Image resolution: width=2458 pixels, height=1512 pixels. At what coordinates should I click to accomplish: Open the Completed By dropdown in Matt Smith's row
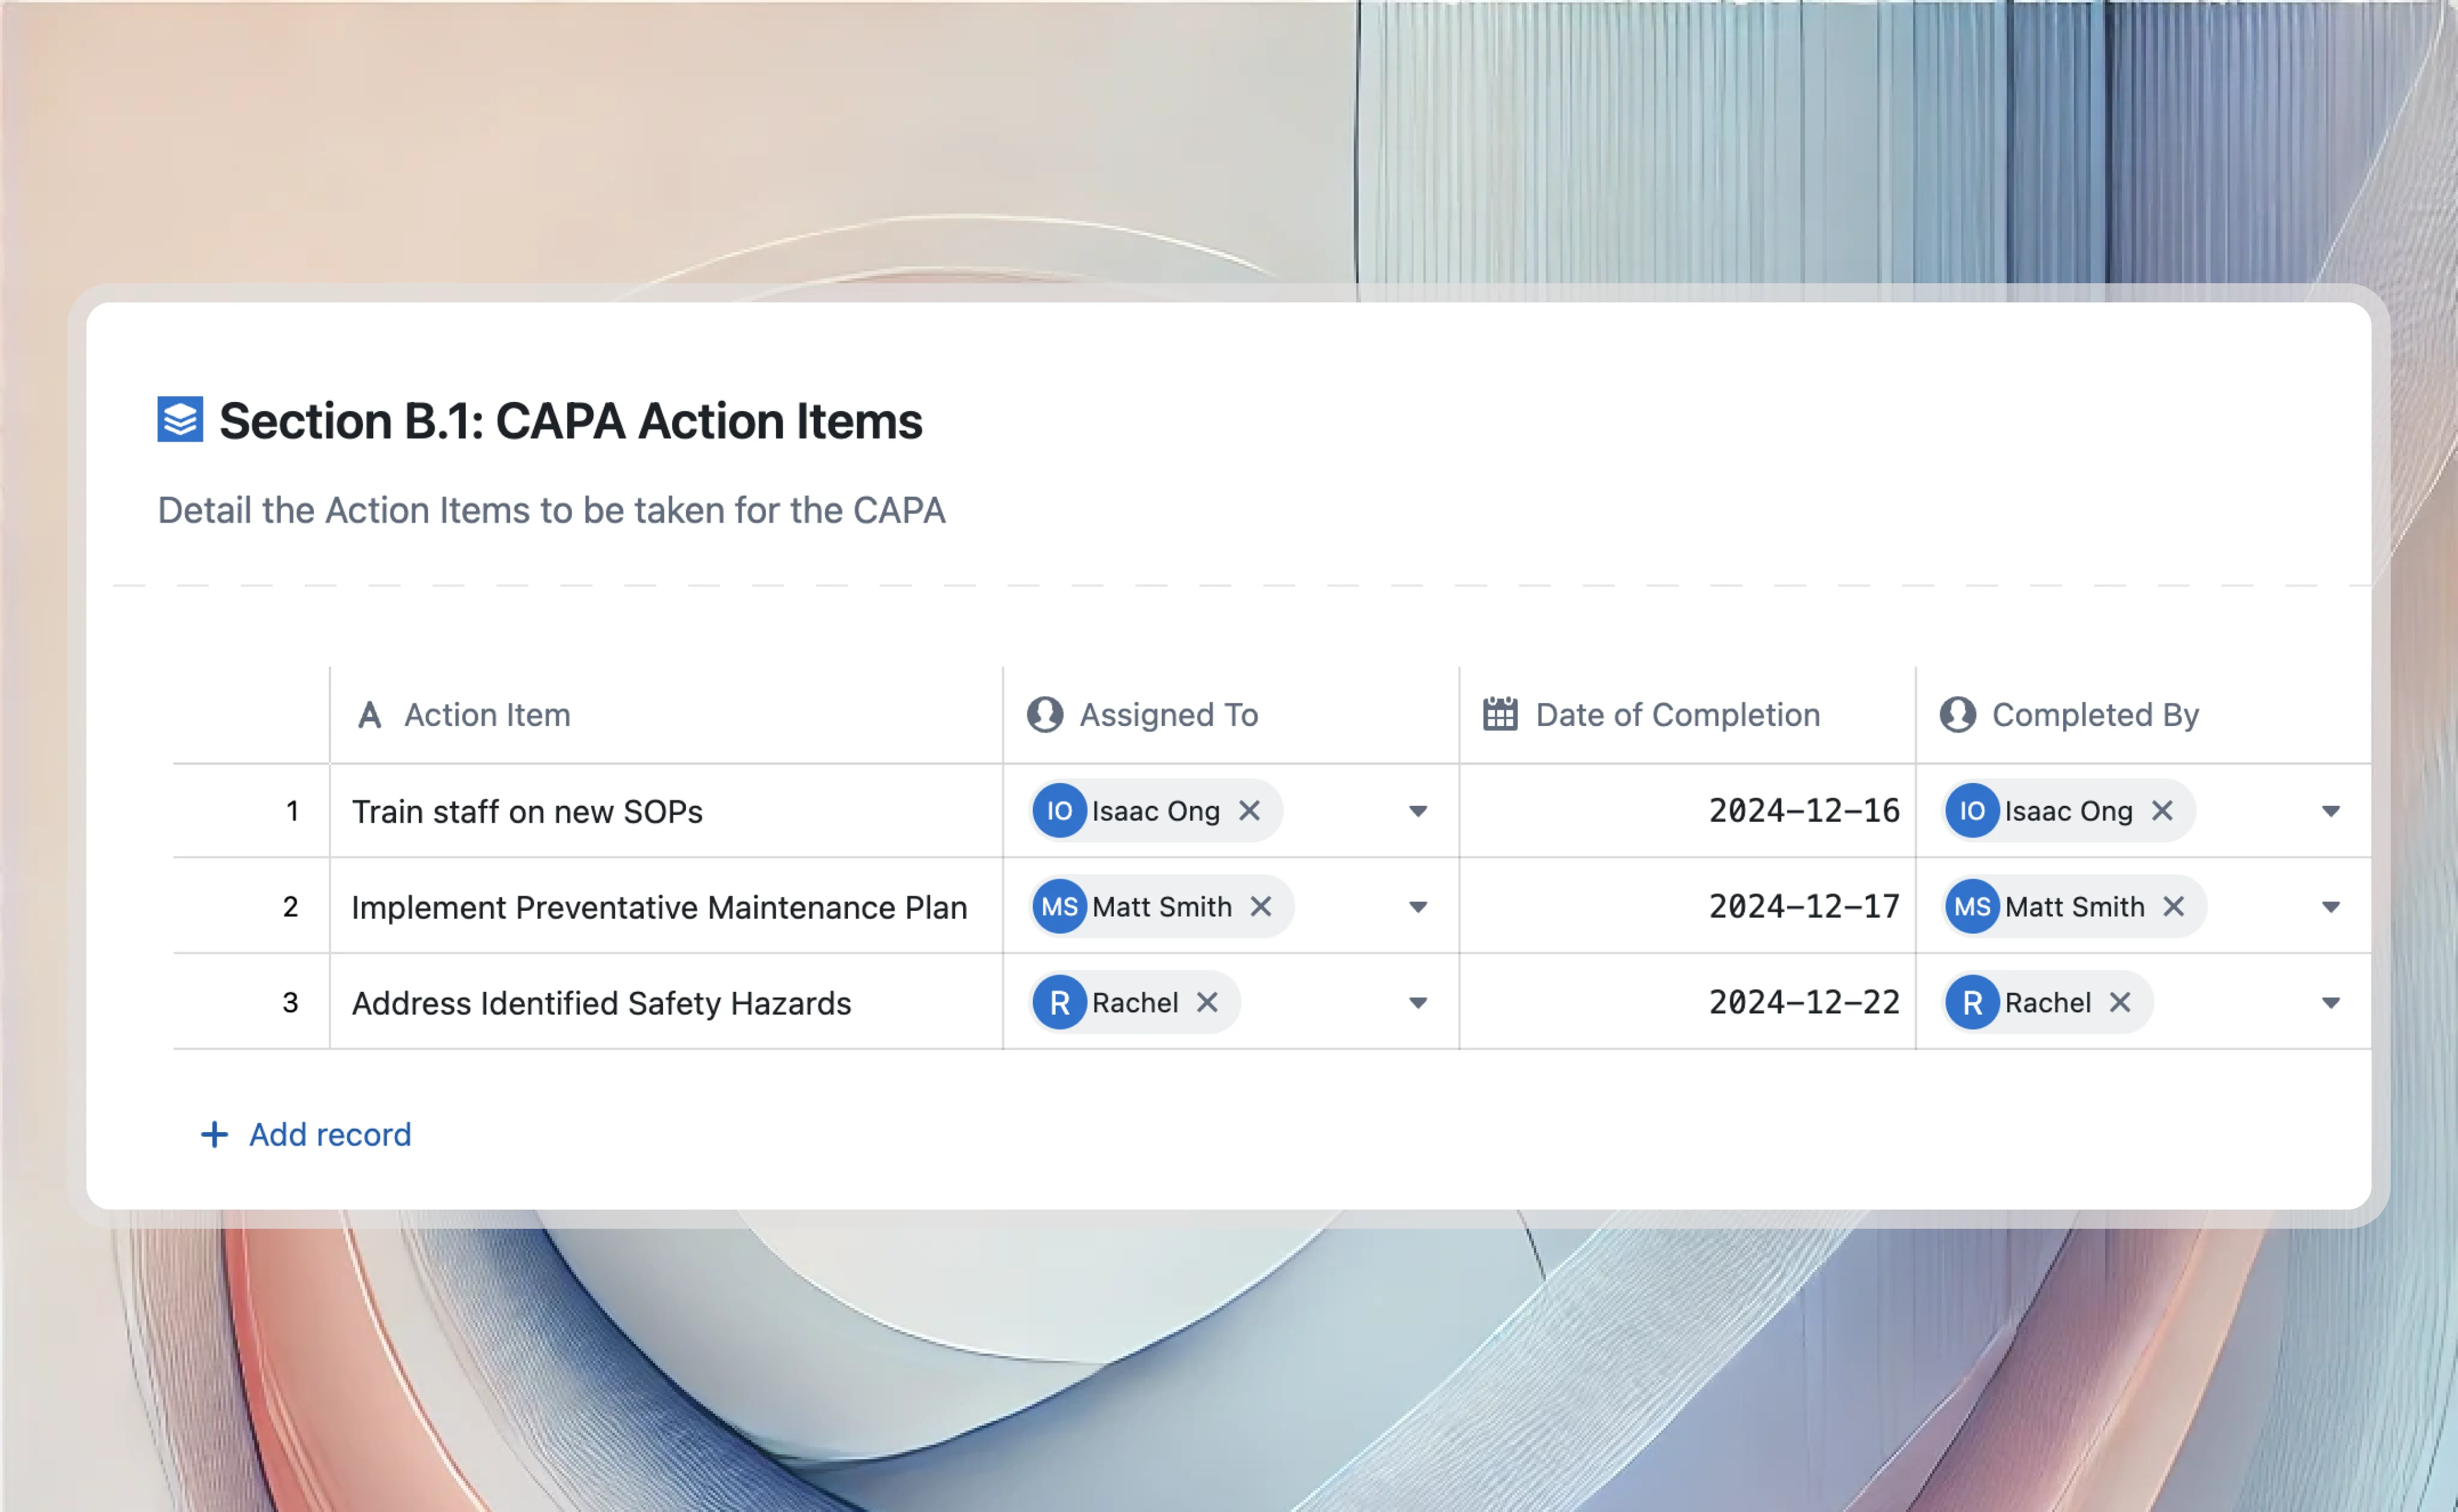point(2331,906)
